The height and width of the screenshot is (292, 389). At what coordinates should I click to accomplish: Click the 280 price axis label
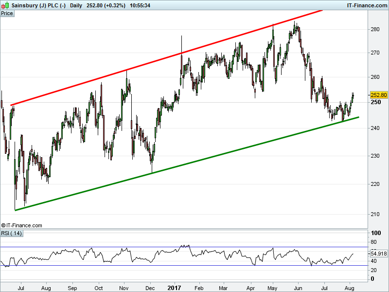(x=375, y=29)
